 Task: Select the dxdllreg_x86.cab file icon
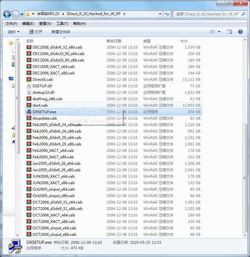pyautogui.click(x=29, y=99)
